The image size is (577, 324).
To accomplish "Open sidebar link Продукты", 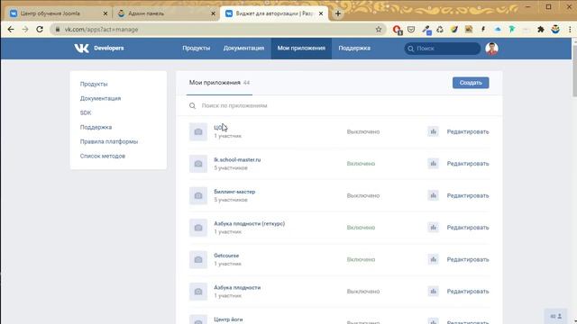I will tap(94, 84).
